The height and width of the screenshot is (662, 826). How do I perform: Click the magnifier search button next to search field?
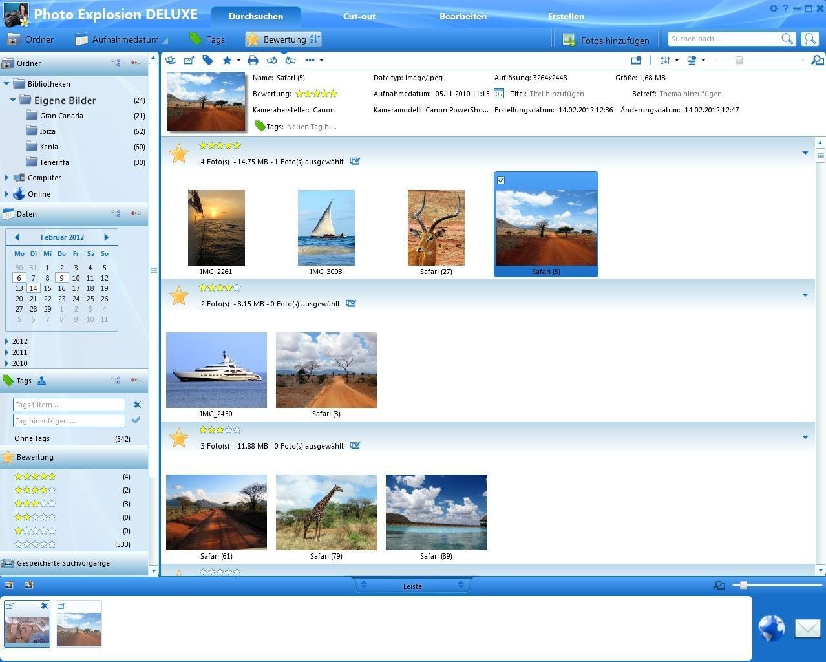point(787,39)
